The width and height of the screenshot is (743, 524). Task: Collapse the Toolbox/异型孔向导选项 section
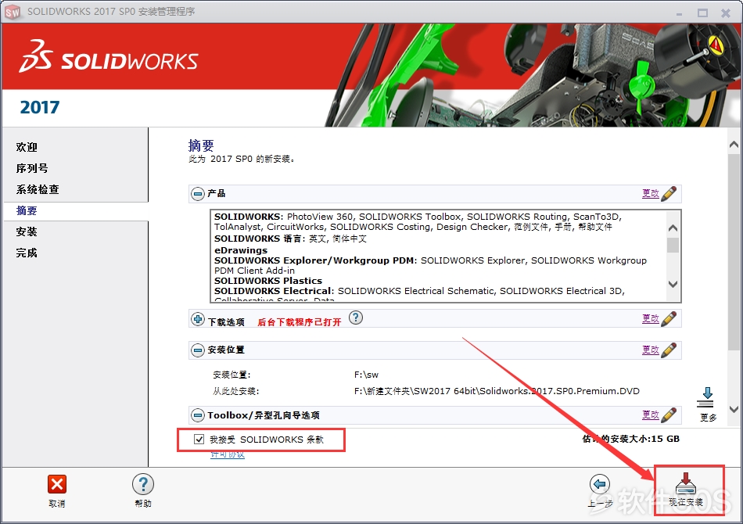(x=198, y=415)
